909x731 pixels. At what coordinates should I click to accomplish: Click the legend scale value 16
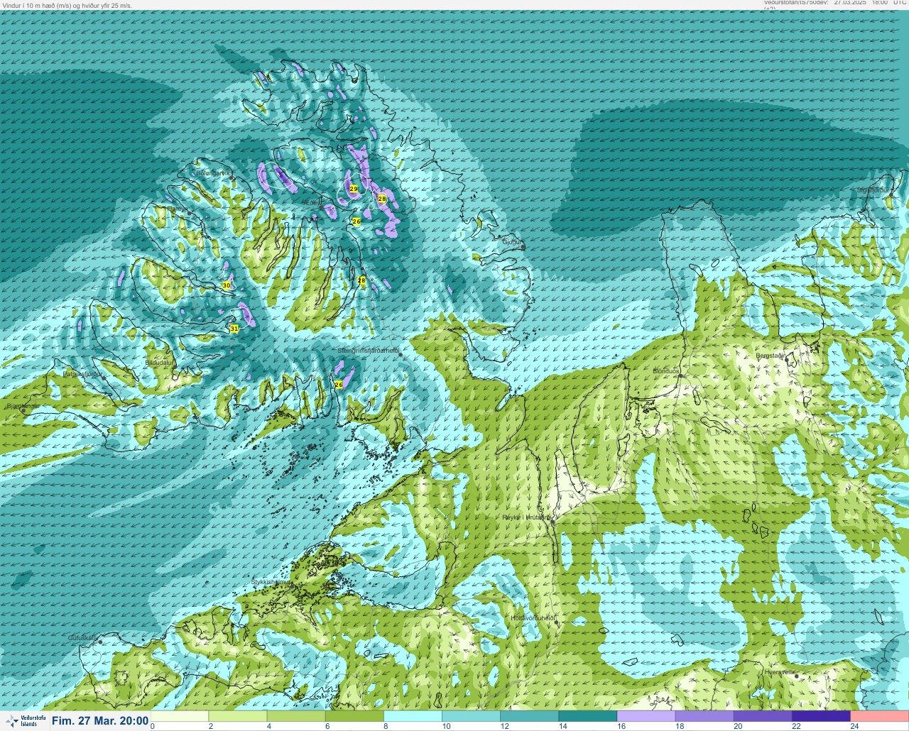[x=621, y=726]
